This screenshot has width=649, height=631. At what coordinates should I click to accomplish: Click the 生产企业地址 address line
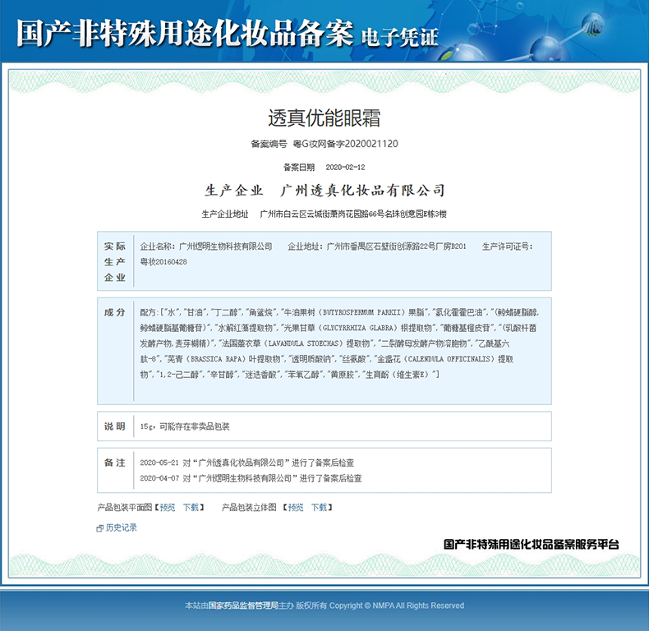coord(324,214)
